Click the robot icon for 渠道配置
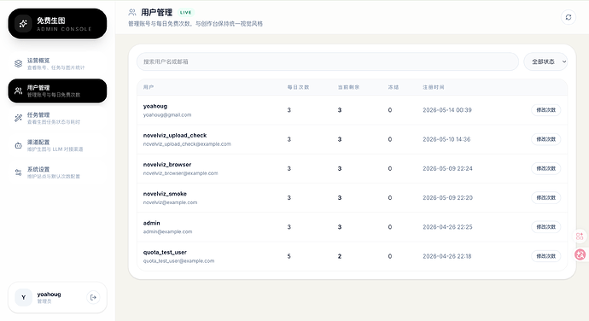The width and height of the screenshot is (589, 321). coord(19,145)
